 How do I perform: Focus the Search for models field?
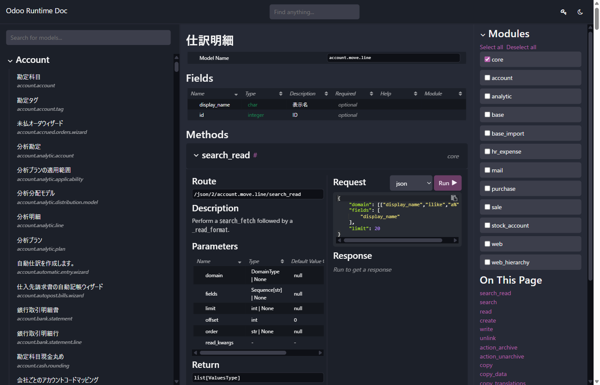coord(88,38)
